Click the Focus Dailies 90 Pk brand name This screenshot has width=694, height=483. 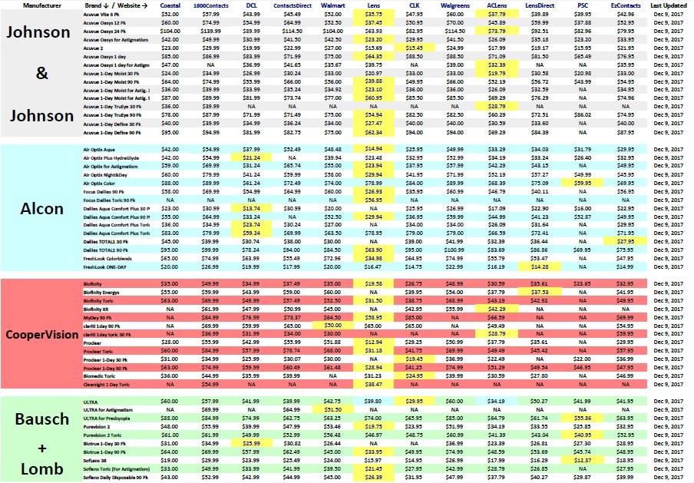pos(104,192)
